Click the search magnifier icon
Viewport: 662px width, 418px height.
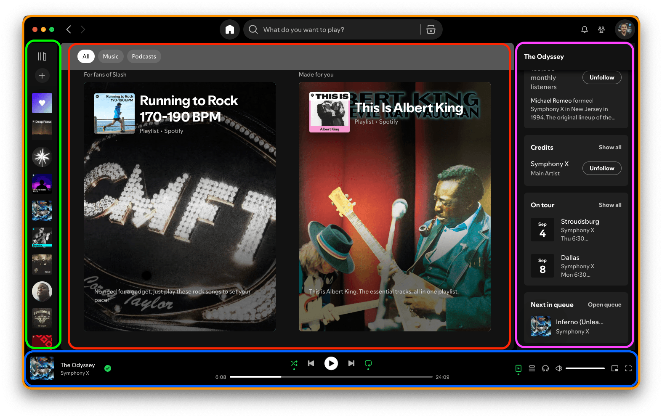253,29
